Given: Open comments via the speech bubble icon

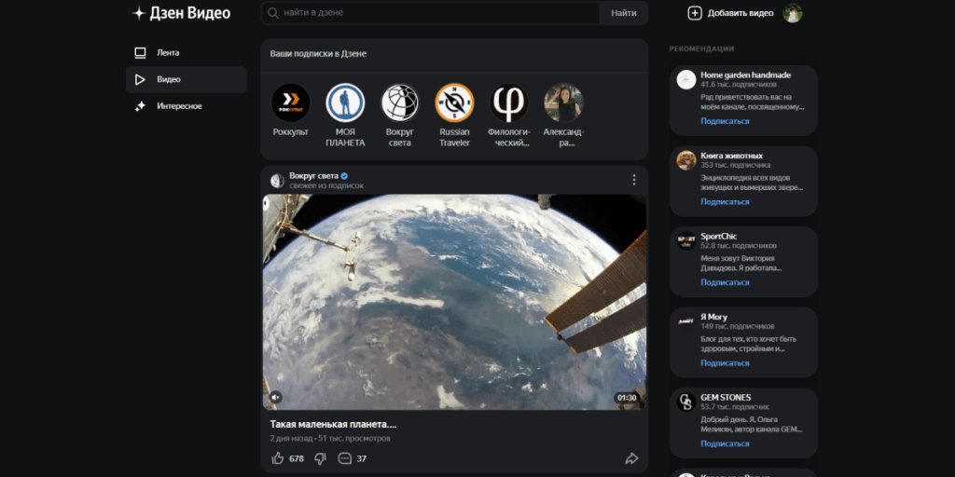Looking at the screenshot, I should click(x=345, y=458).
